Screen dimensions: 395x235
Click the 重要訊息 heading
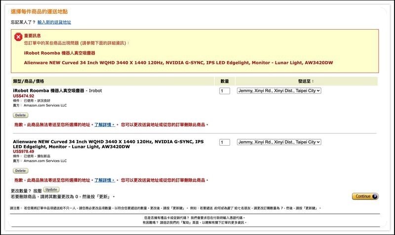pyautogui.click(x=32, y=36)
